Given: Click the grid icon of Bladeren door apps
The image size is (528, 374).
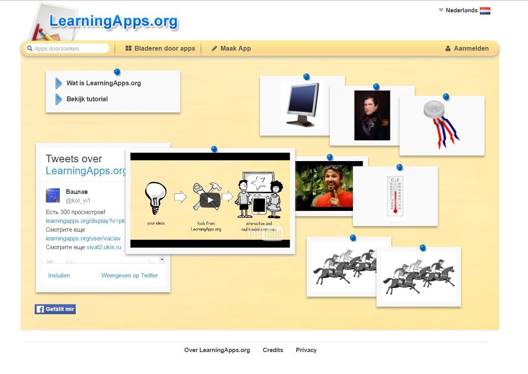Looking at the screenshot, I should (128, 48).
